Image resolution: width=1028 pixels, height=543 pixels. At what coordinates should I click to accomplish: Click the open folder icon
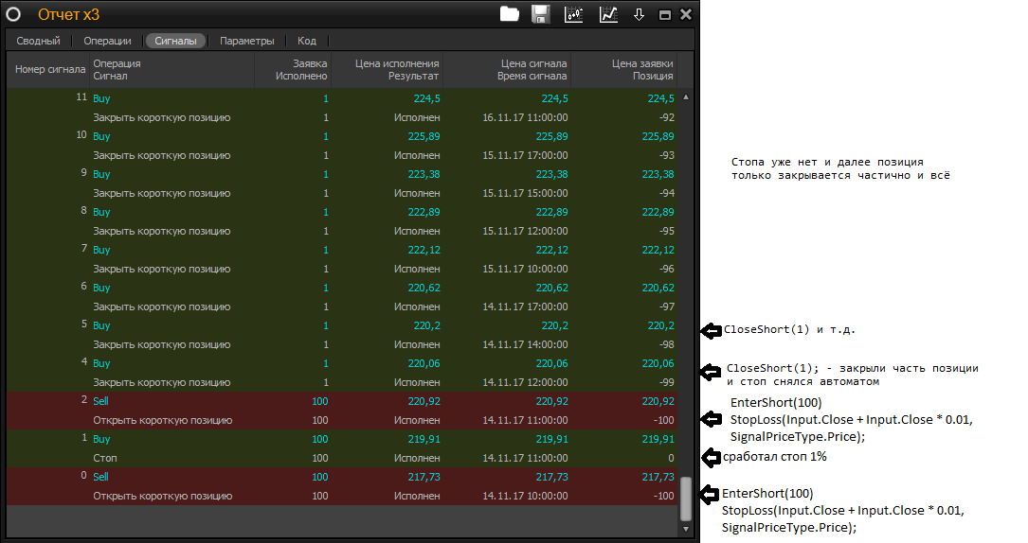[510, 14]
